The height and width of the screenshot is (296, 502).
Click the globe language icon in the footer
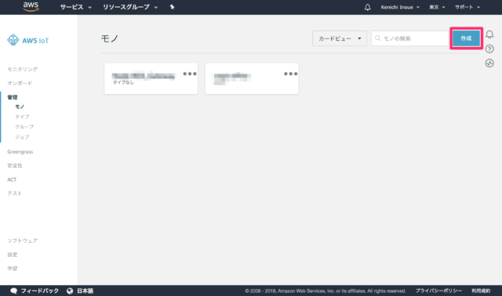click(70, 291)
